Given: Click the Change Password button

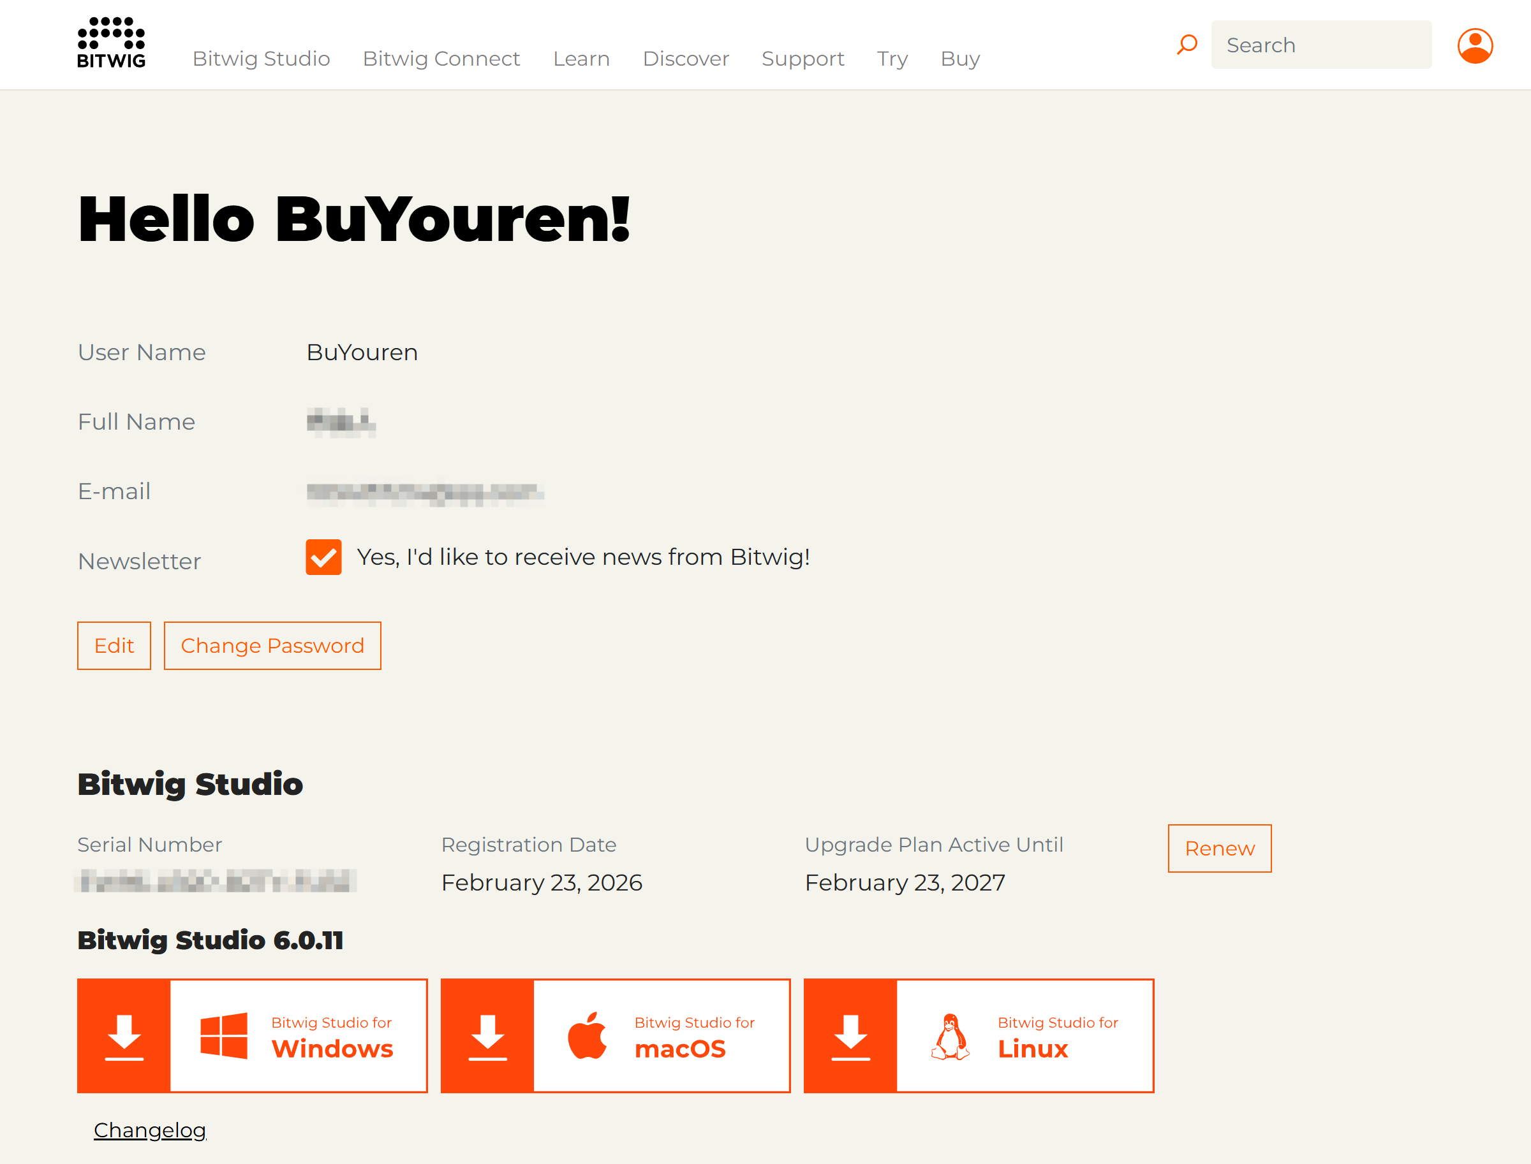Looking at the screenshot, I should [x=272, y=646].
